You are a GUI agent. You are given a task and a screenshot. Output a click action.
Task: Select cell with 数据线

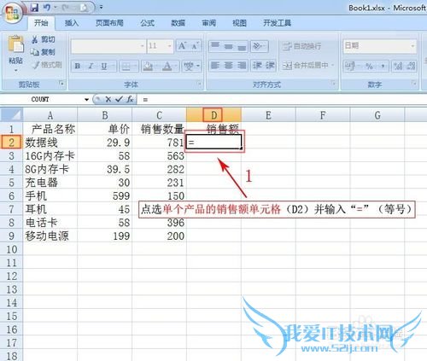(50, 143)
